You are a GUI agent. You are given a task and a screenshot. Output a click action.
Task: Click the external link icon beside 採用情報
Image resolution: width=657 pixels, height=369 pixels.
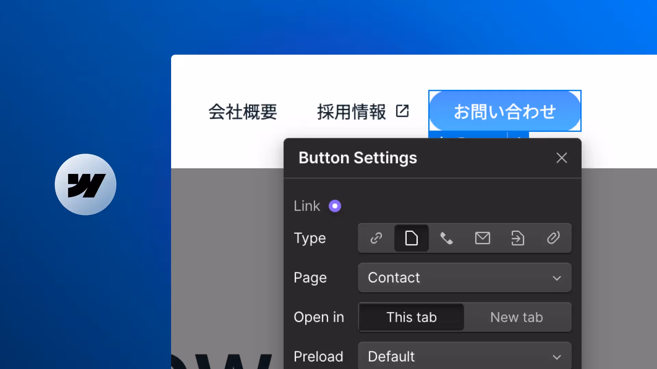pos(402,111)
